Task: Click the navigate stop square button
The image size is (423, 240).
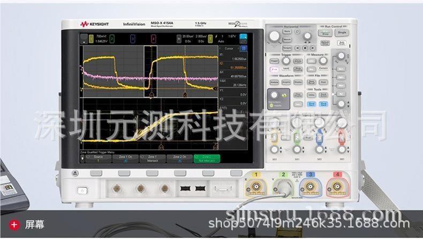Action: coord(305,49)
